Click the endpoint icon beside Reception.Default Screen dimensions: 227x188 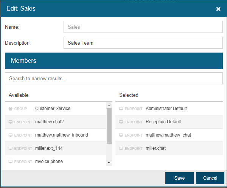pyautogui.click(x=121, y=122)
